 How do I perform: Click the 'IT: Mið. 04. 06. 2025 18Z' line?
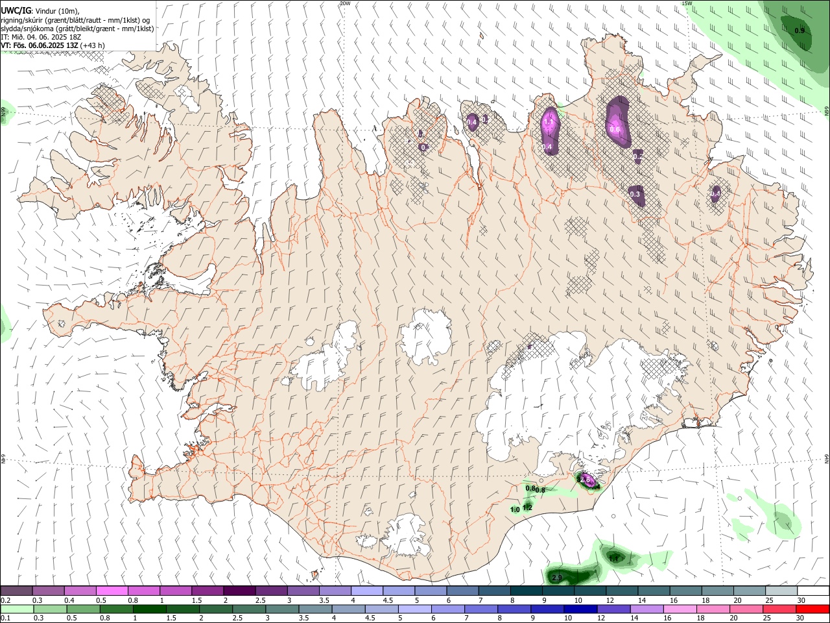click(41, 37)
